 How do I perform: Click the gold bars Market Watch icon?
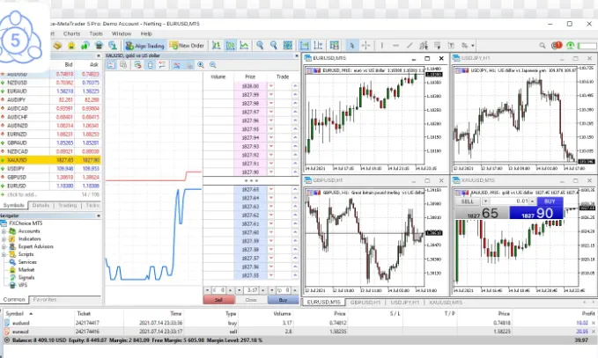(57, 46)
